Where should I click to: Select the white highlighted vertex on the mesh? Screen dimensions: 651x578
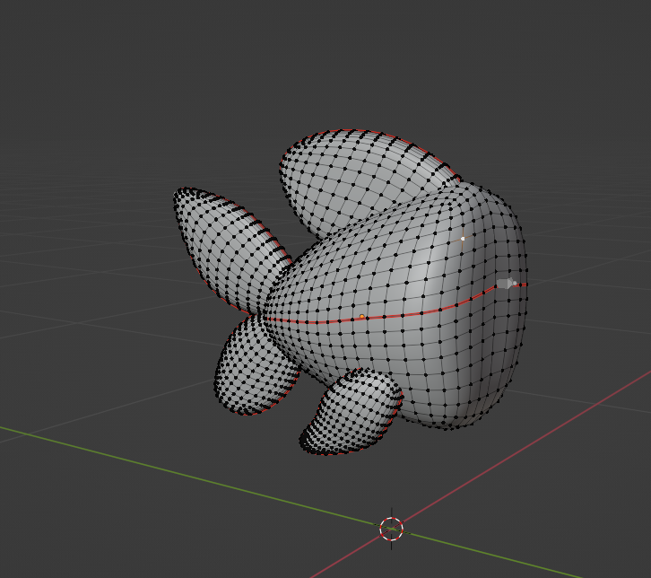(x=463, y=239)
